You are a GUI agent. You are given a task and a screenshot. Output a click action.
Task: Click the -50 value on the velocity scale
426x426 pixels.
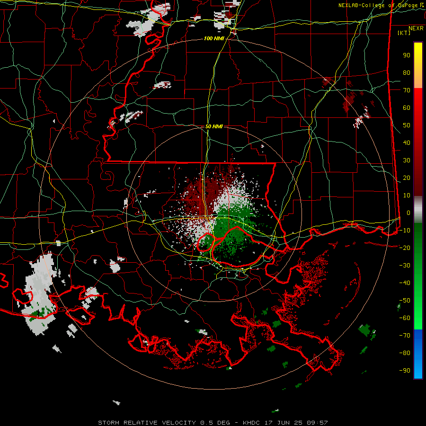[x=405, y=301]
